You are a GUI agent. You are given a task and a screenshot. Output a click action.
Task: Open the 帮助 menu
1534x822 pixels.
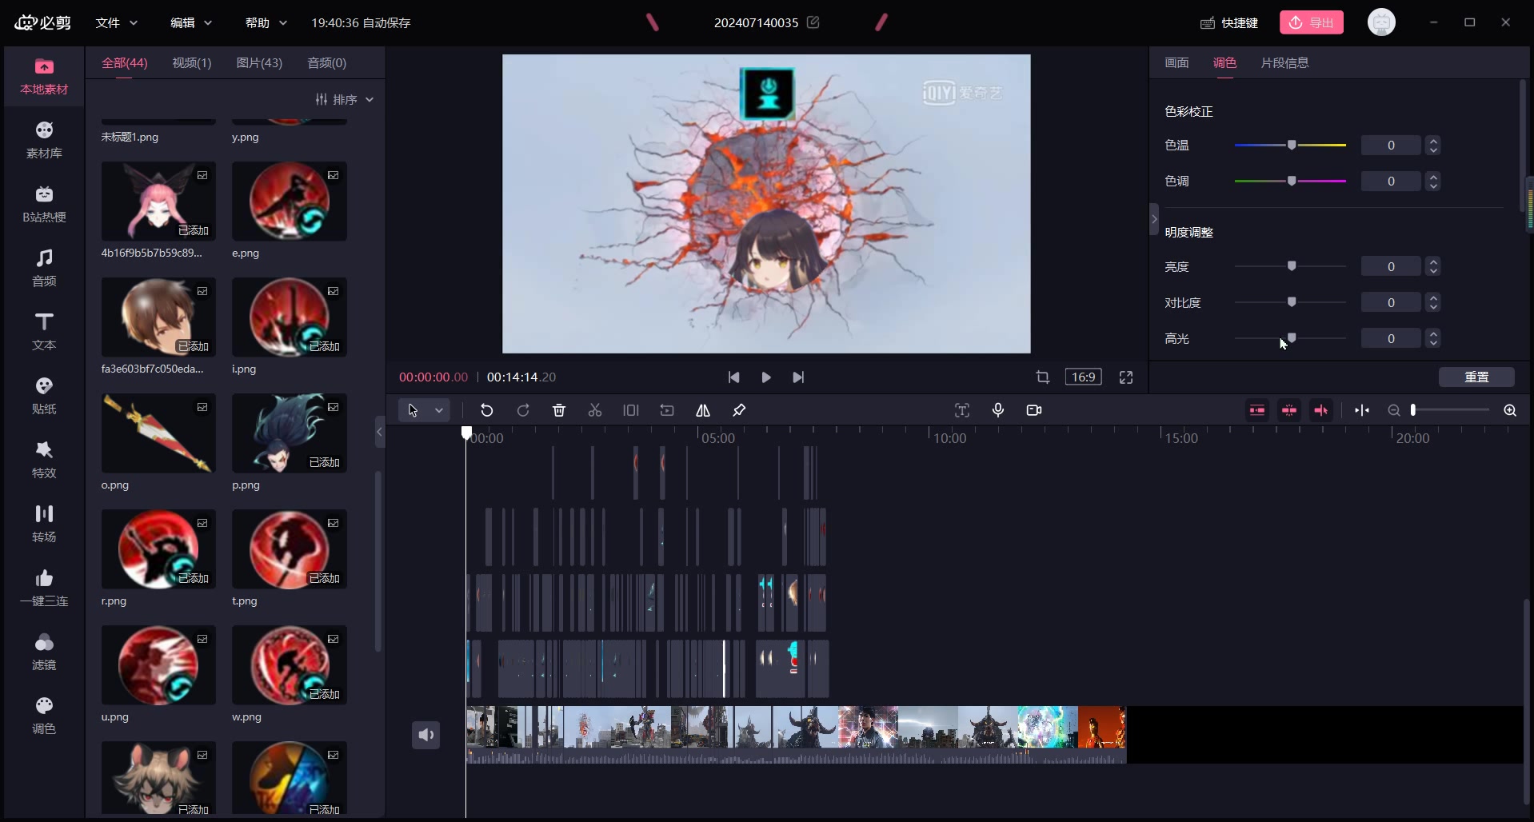click(266, 22)
